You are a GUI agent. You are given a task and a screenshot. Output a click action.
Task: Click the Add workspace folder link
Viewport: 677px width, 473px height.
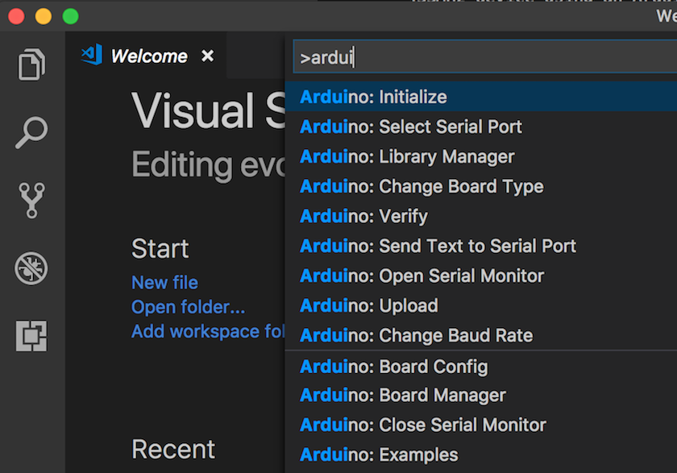tap(208, 331)
